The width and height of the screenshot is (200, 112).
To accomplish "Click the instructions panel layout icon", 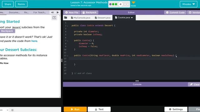I will [x=54, y=18].
